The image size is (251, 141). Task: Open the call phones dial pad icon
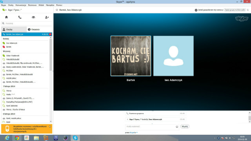20,17
